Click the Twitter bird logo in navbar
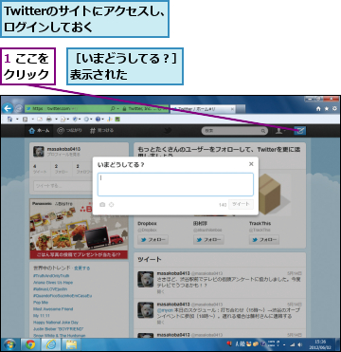This screenshot has height=352, width=341. pos(168,131)
